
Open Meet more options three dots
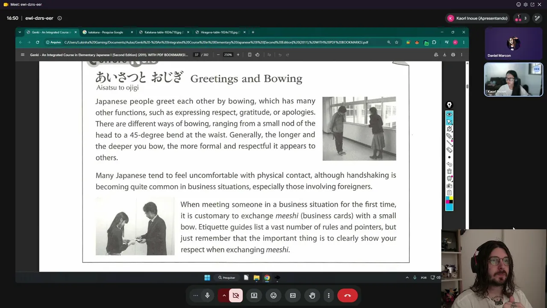click(329, 296)
